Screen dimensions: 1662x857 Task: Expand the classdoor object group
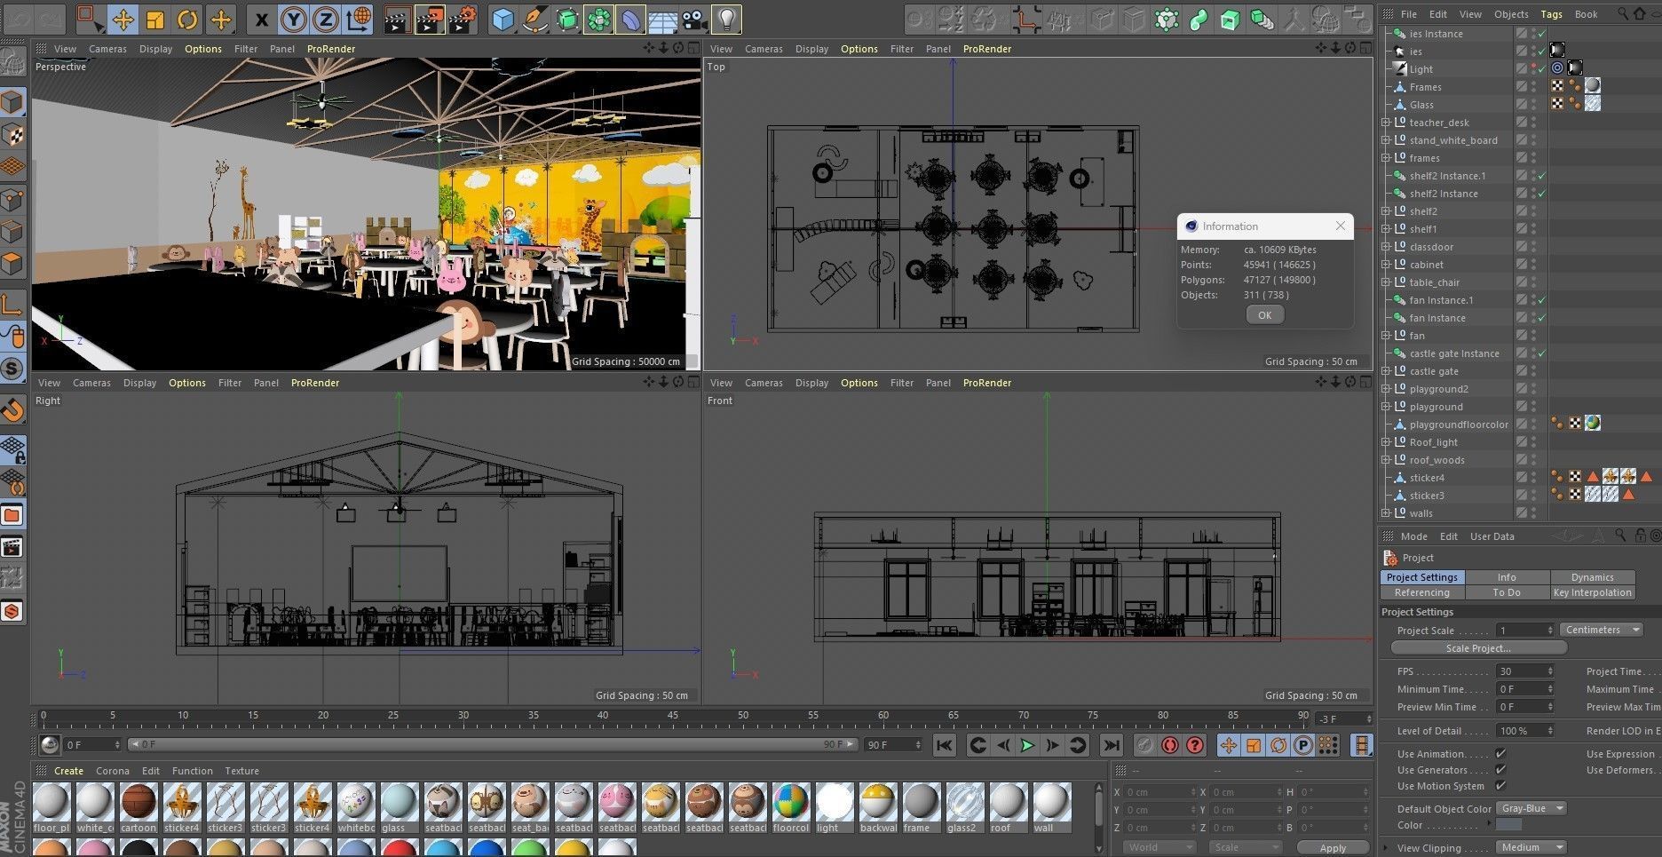[1386, 247]
